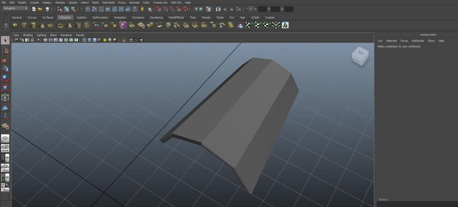Open the Render View clapperboard icon

(x=218, y=9)
